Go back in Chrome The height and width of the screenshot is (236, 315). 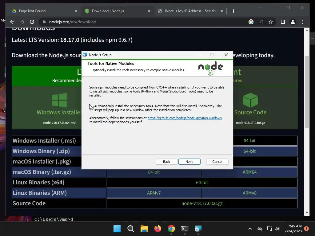[x=12, y=22]
